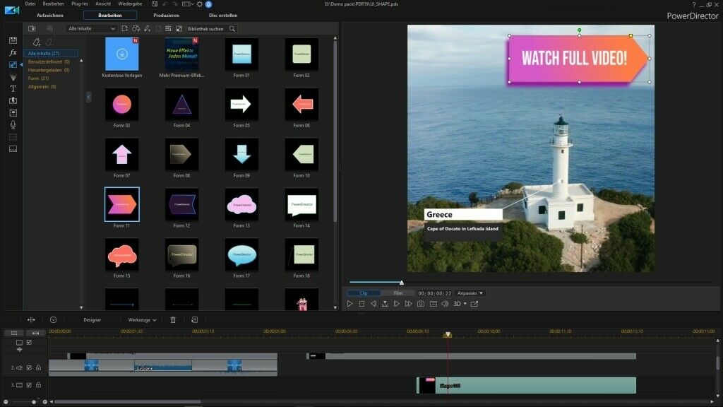Open the Title room (T icon)
This screenshot has height=407, width=723.
coord(13,89)
